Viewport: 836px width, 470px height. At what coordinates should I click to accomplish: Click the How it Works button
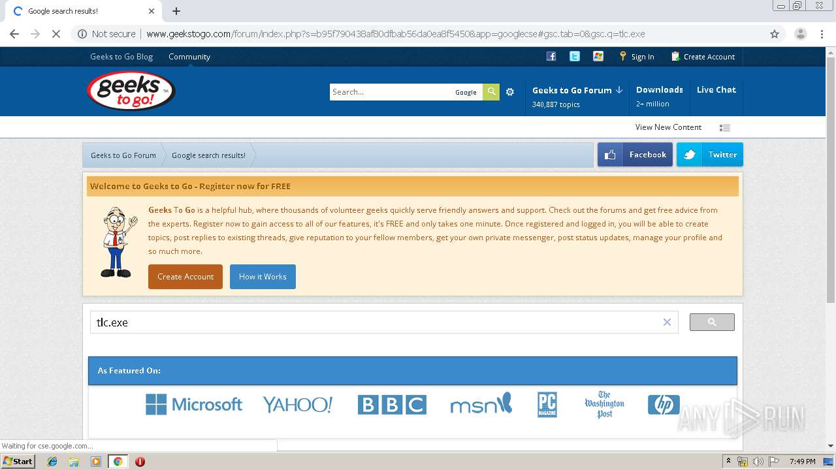tap(263, 277)
